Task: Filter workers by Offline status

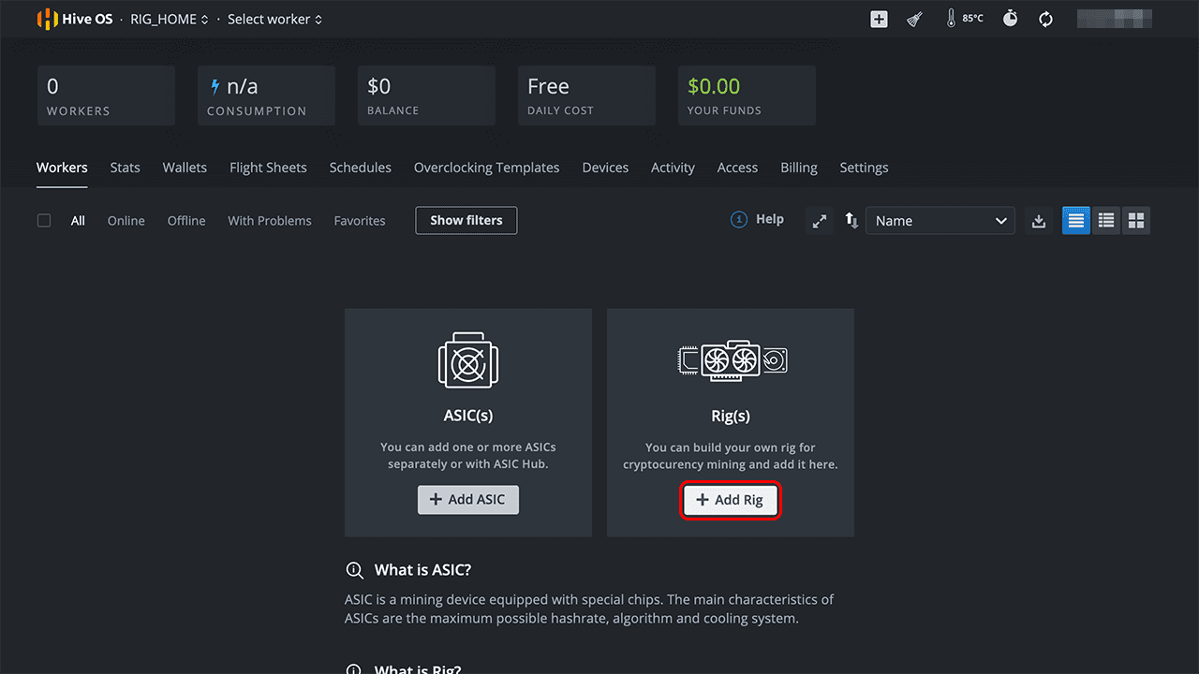Action: coord(186,221)
